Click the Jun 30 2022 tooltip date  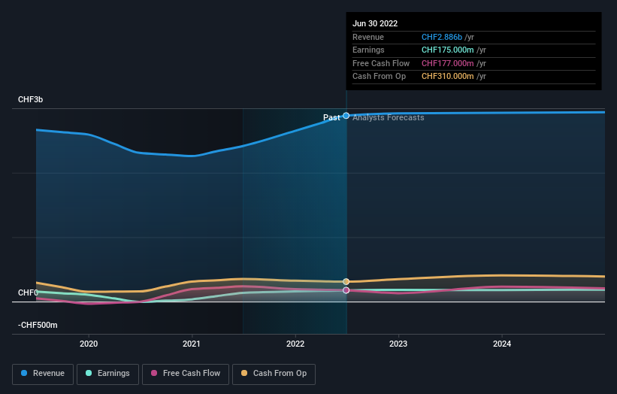pos(375,23)
